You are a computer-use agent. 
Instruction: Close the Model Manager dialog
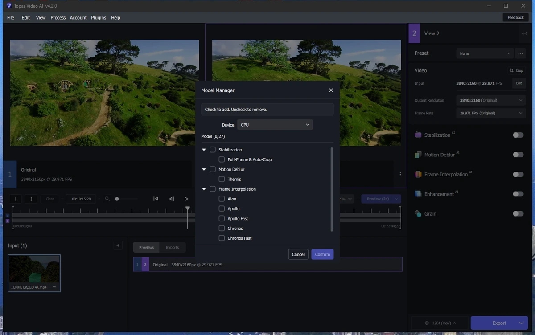(x=331, y=90)
